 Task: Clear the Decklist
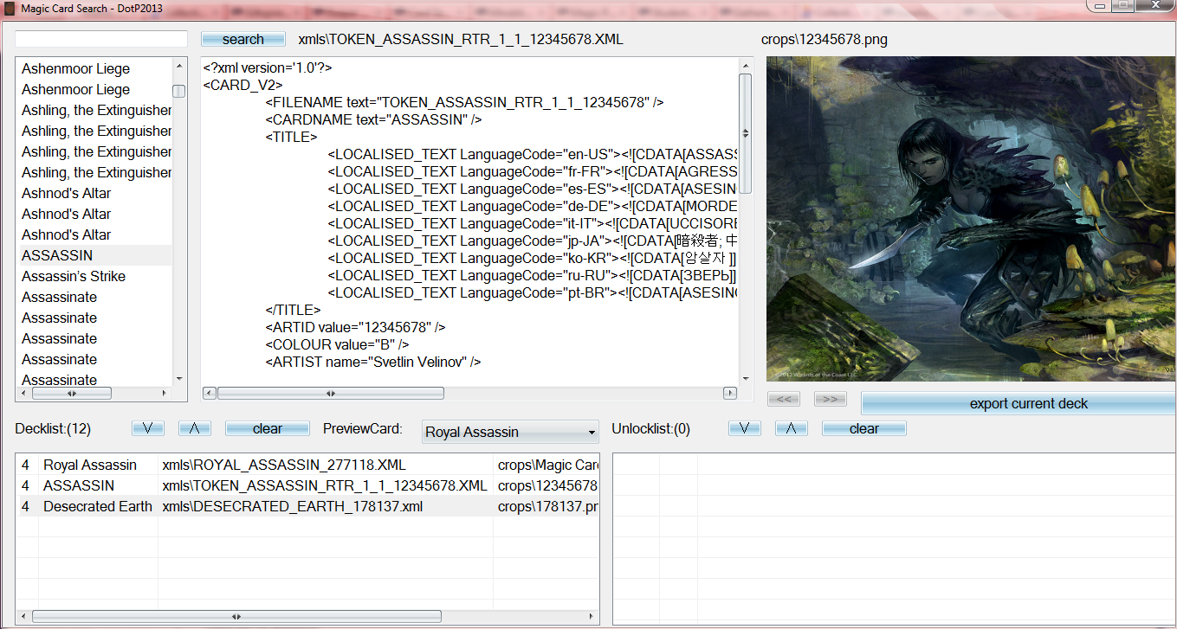click(x=267, y=428)
